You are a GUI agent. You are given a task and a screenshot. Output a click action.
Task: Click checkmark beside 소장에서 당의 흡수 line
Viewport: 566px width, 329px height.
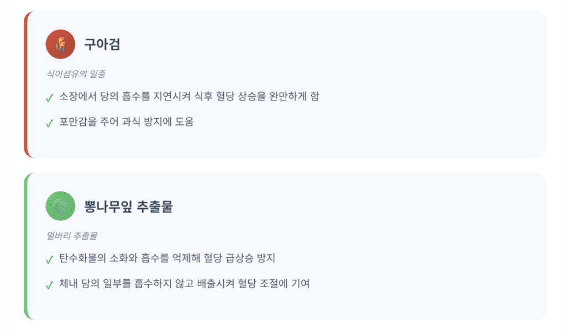pos(49,98)
